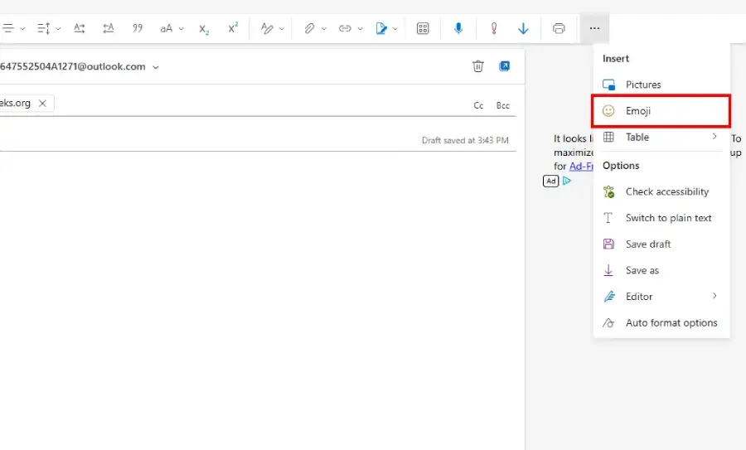Discard the draft with trash icon

point(478,66)
